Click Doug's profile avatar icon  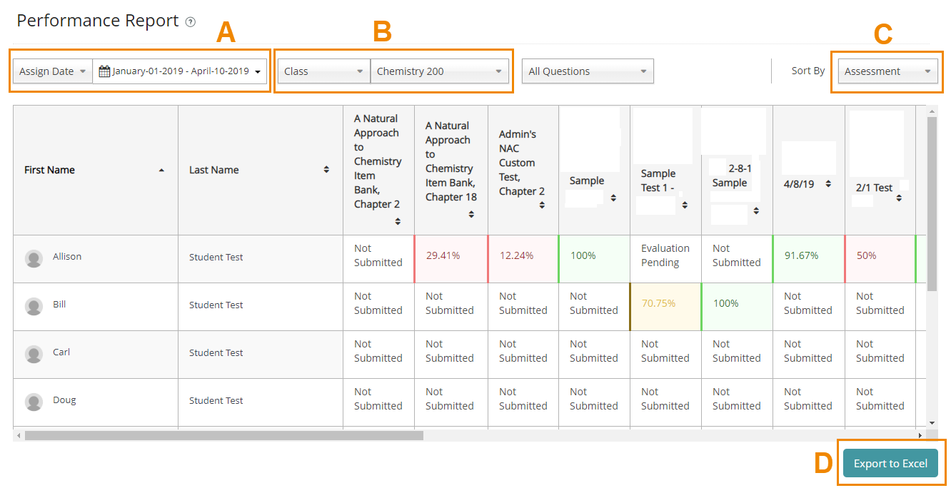tap(34, 402)
